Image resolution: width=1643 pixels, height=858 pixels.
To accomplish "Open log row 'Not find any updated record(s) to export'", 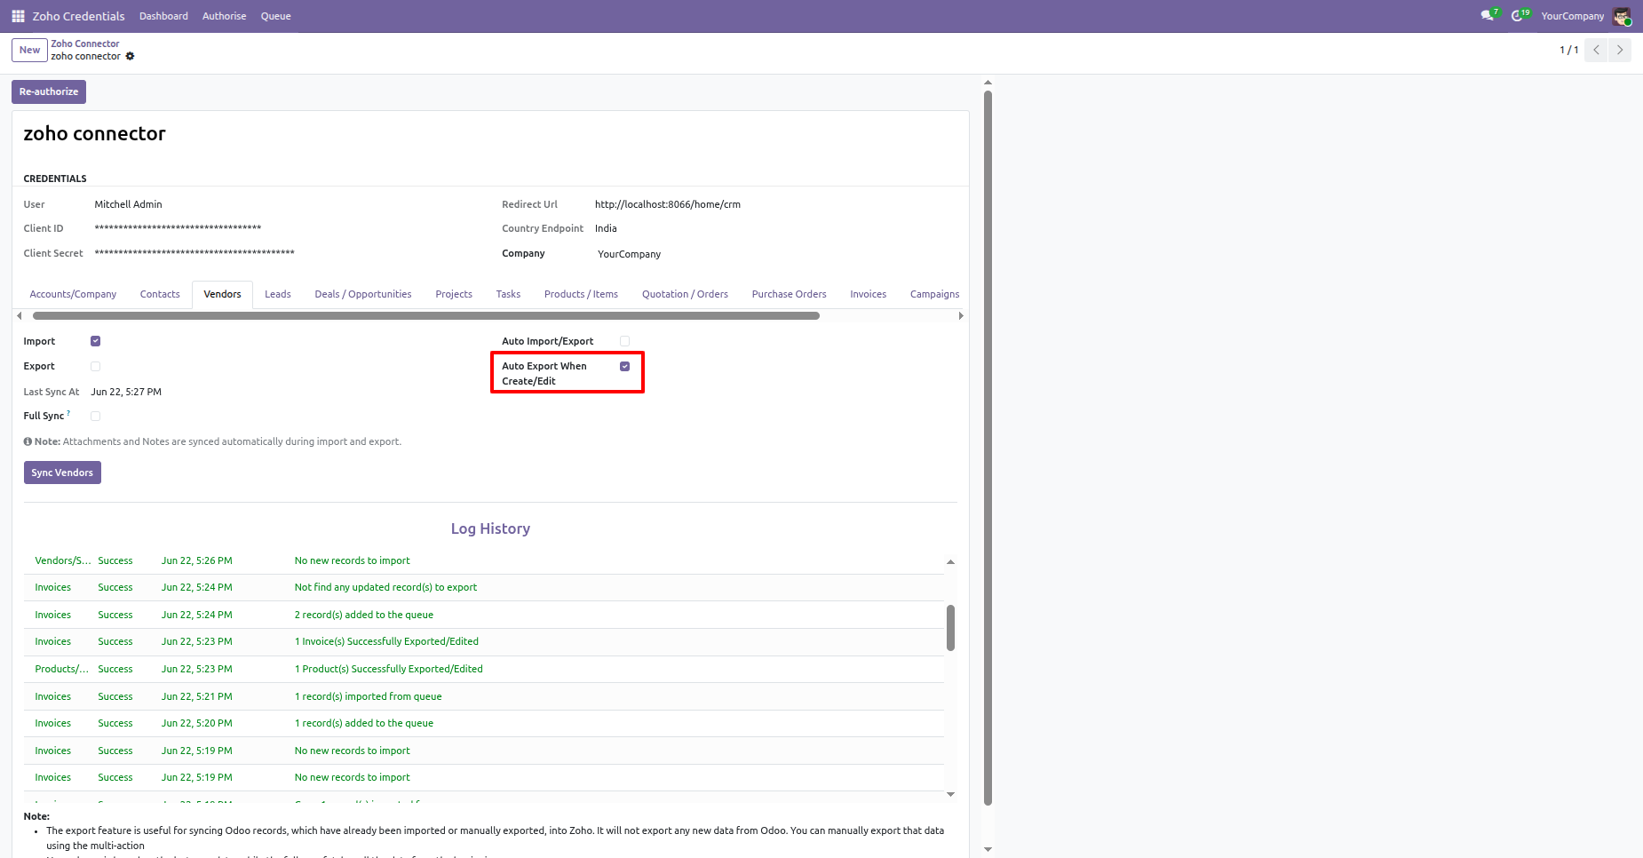I will pyautogui.click(x=484, y=587).
